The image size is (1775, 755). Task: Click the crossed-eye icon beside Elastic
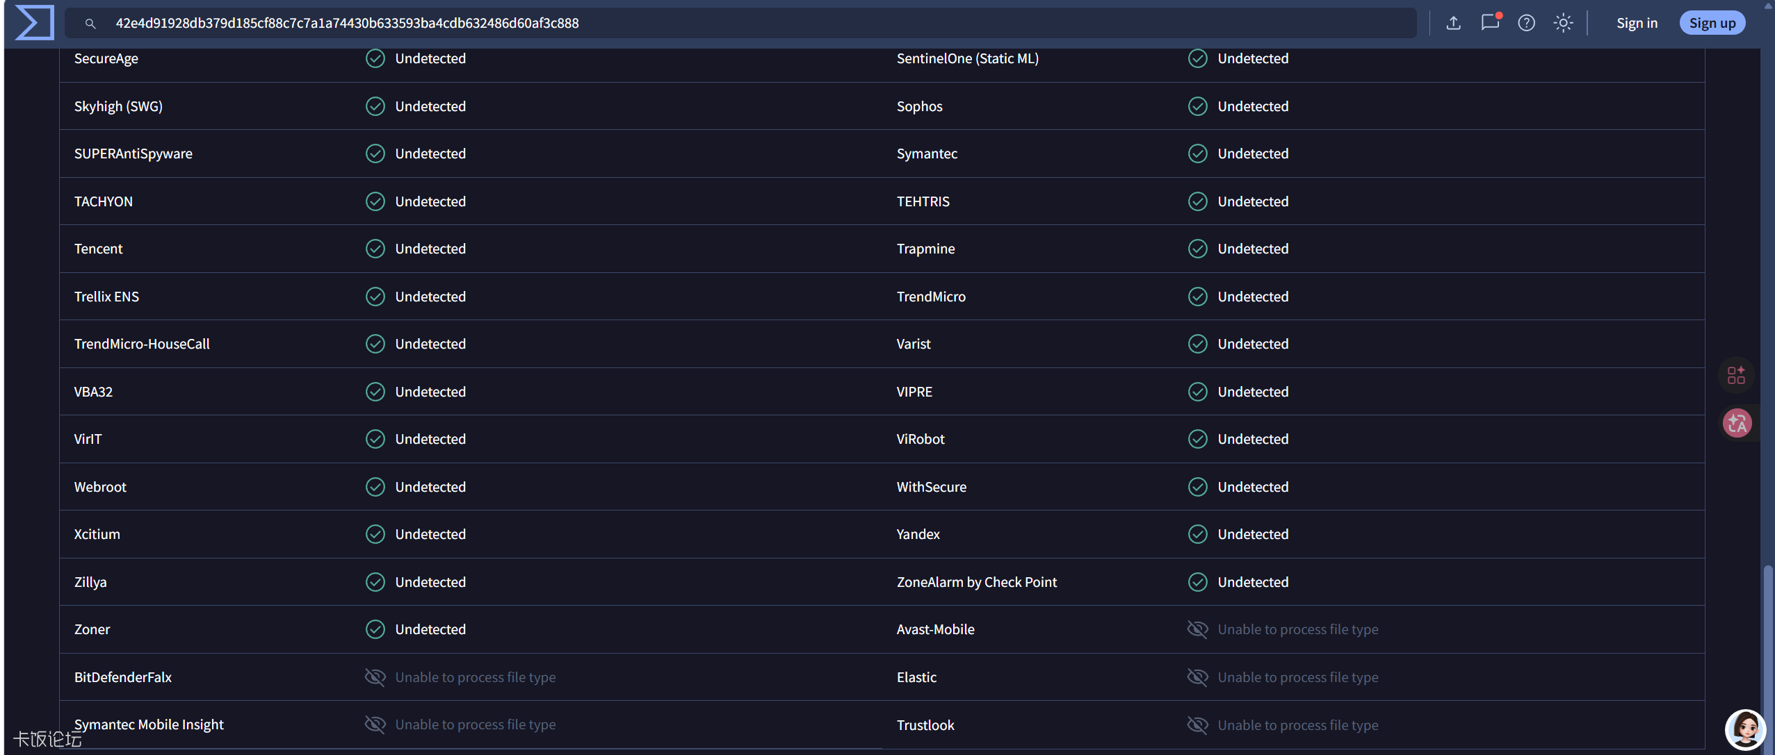click(x=1197, y=677)
